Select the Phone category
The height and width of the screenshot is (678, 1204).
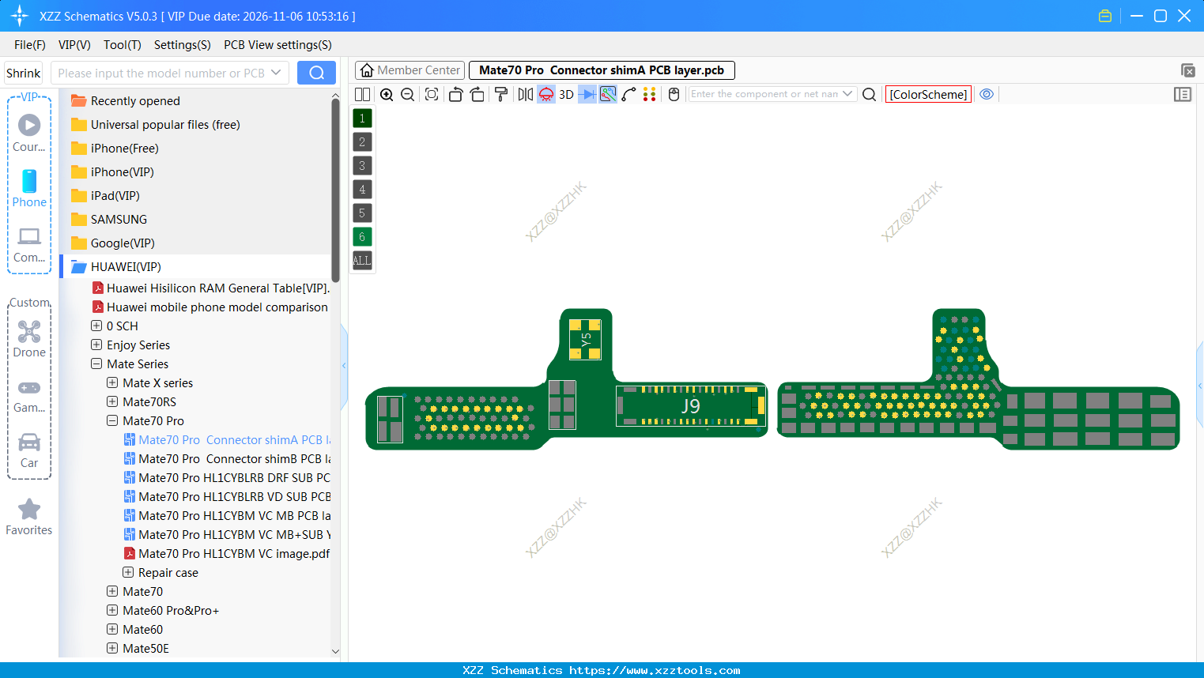point(29,189)
